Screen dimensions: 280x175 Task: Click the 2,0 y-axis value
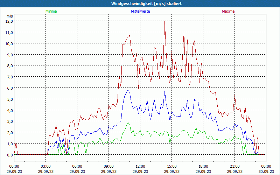pyautogui.click(x=10, y=133)
